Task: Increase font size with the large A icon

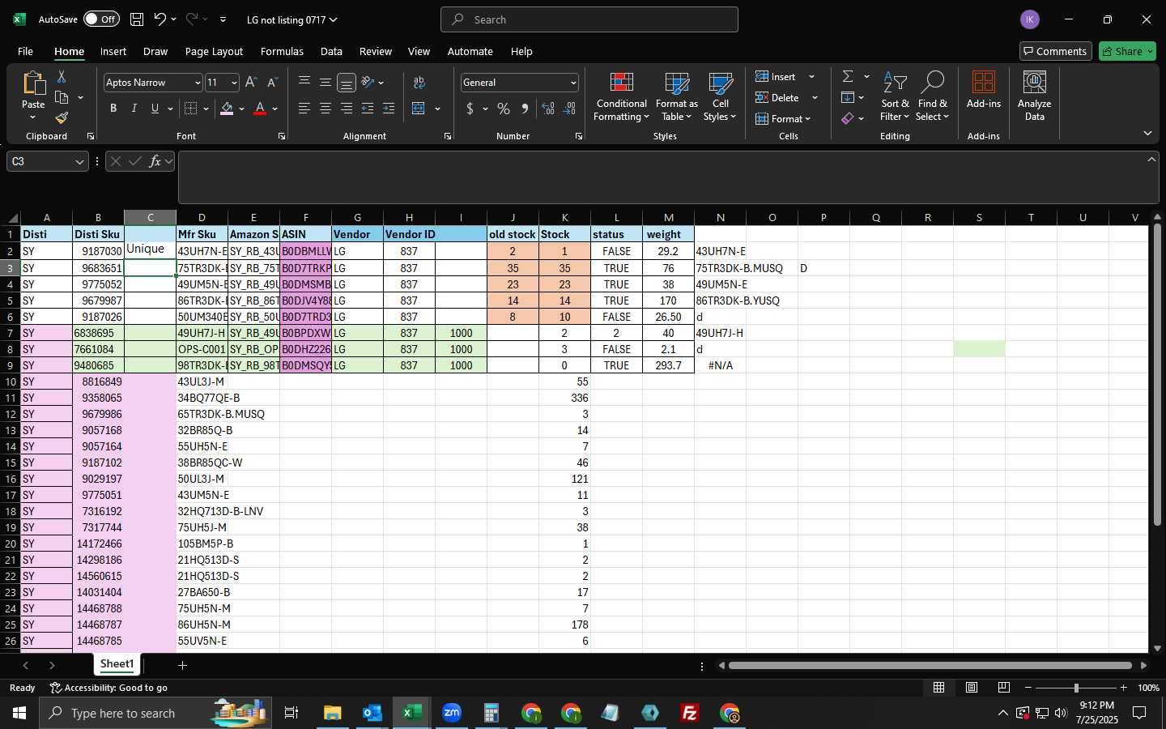Action: (x=251, y=83)
